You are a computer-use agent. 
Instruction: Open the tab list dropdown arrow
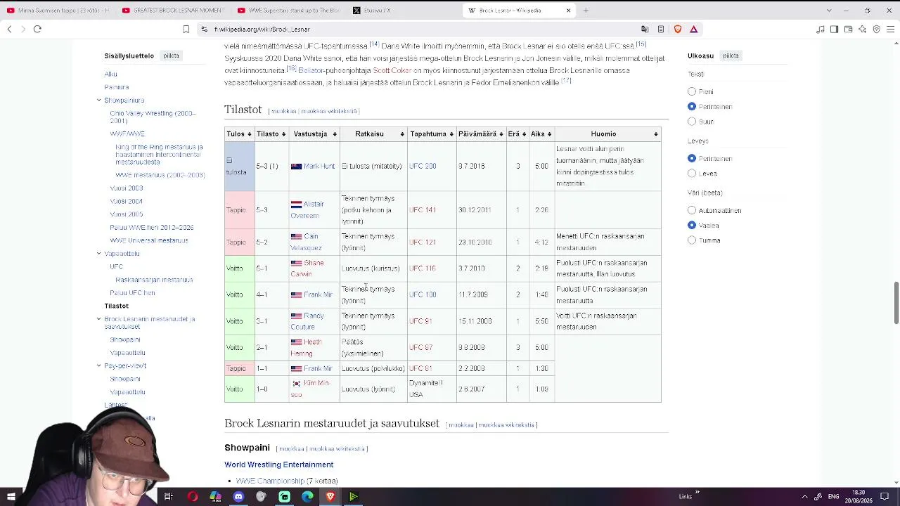pyautogui.click(x=829, y=11)
